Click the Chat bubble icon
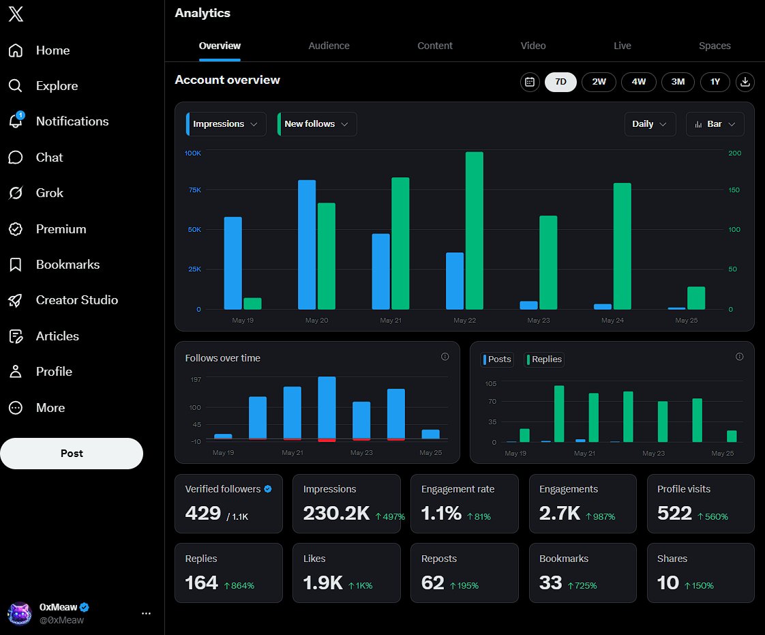The image size is (765, 635). click(16, 157)
